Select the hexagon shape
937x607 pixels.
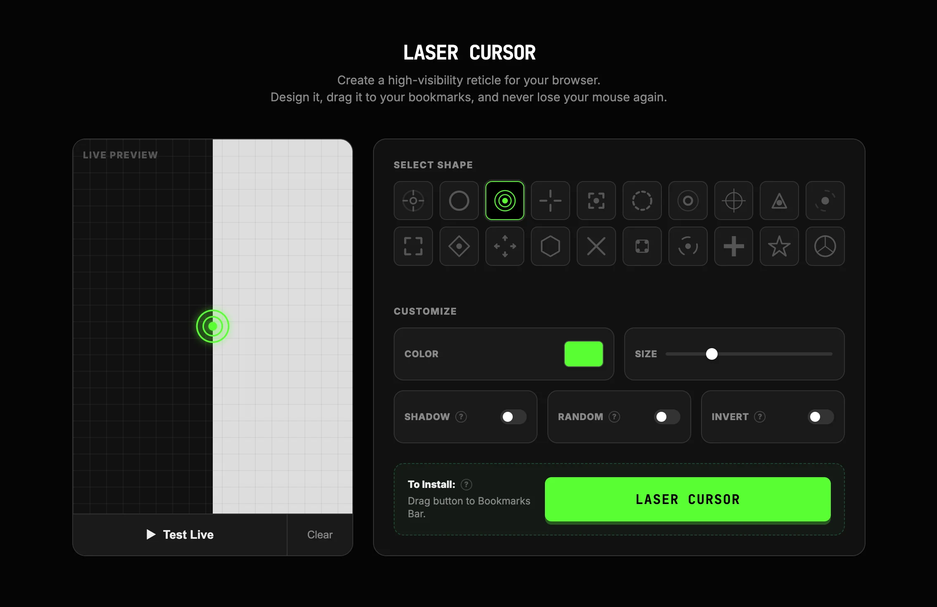click(x=550, y=246)
